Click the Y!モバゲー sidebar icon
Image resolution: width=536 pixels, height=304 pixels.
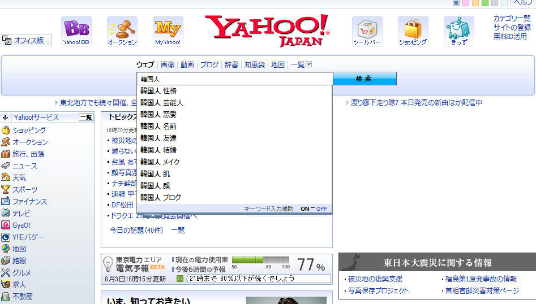pos(6,237)
